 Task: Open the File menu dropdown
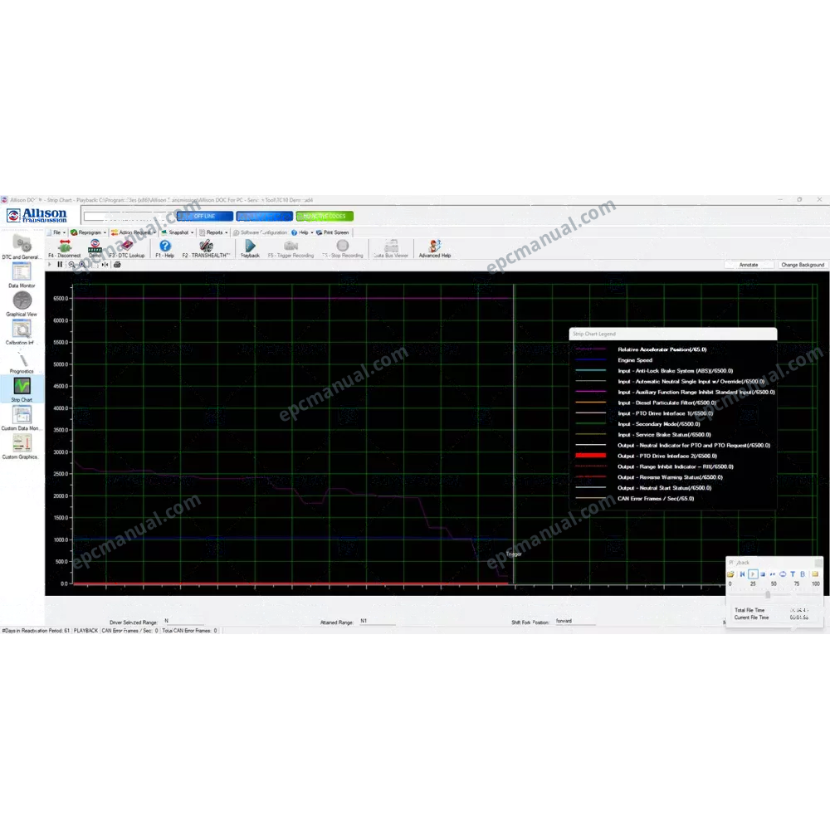[56, 232]
